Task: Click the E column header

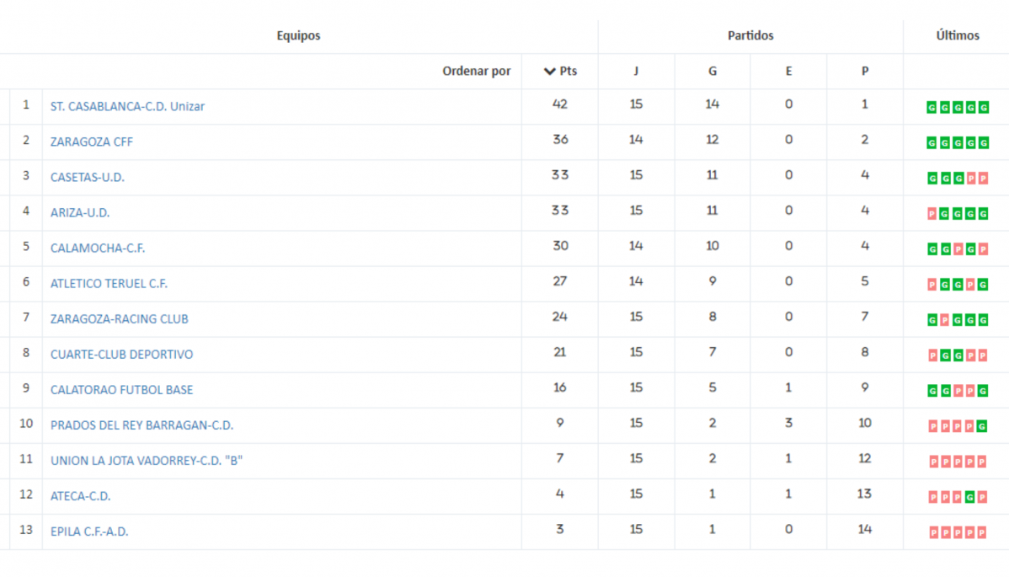Action: pyautogui.click(x=788, y=71)
